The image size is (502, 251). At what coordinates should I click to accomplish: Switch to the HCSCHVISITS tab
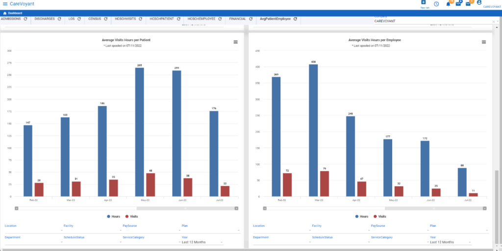125,19
